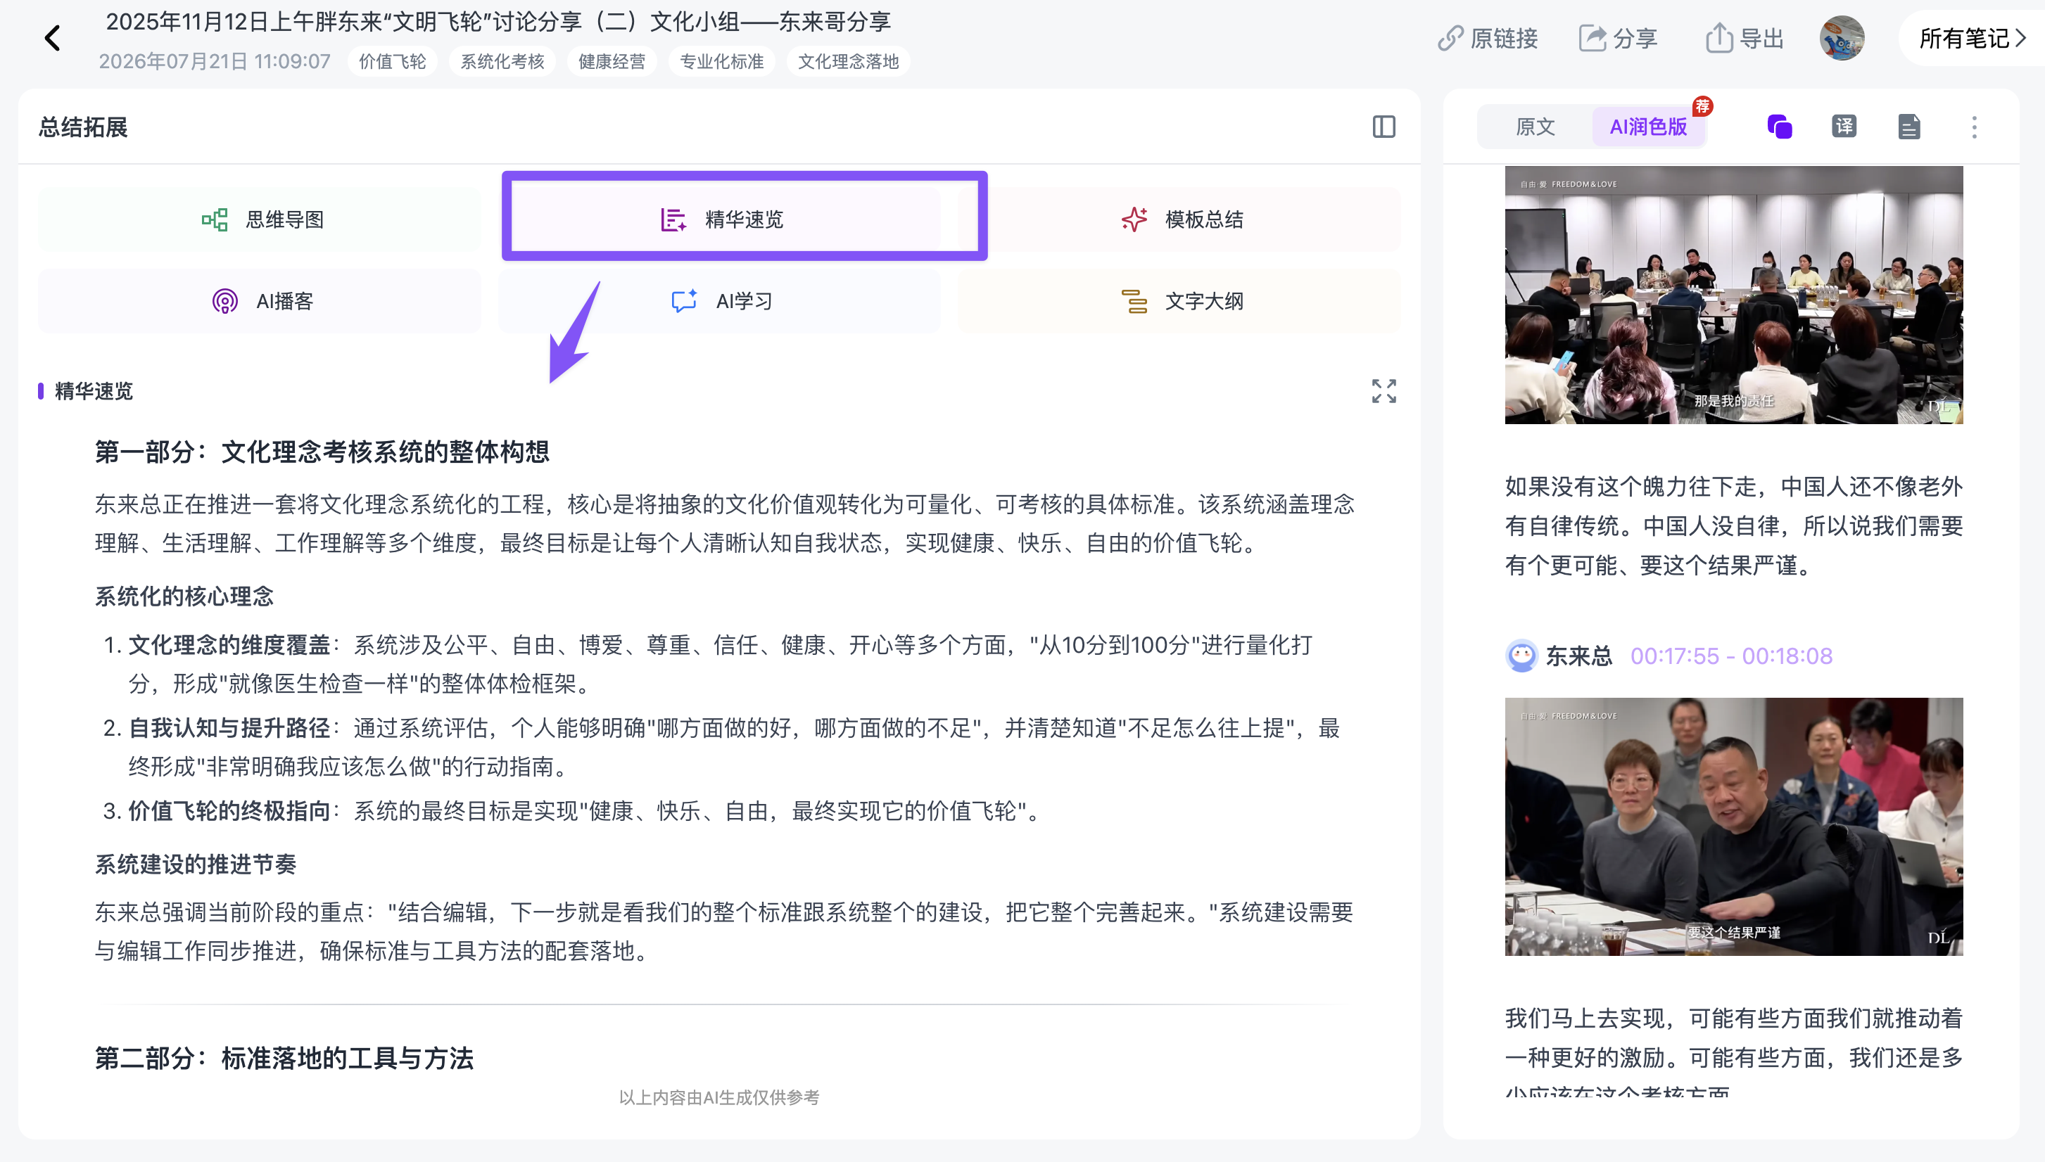
Task: Click the 分享 share button
Action: [x=1618, y=38]
